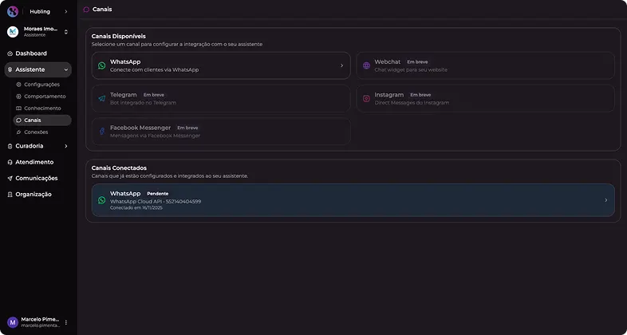Click the Configurações gear icon

point(18,85)
